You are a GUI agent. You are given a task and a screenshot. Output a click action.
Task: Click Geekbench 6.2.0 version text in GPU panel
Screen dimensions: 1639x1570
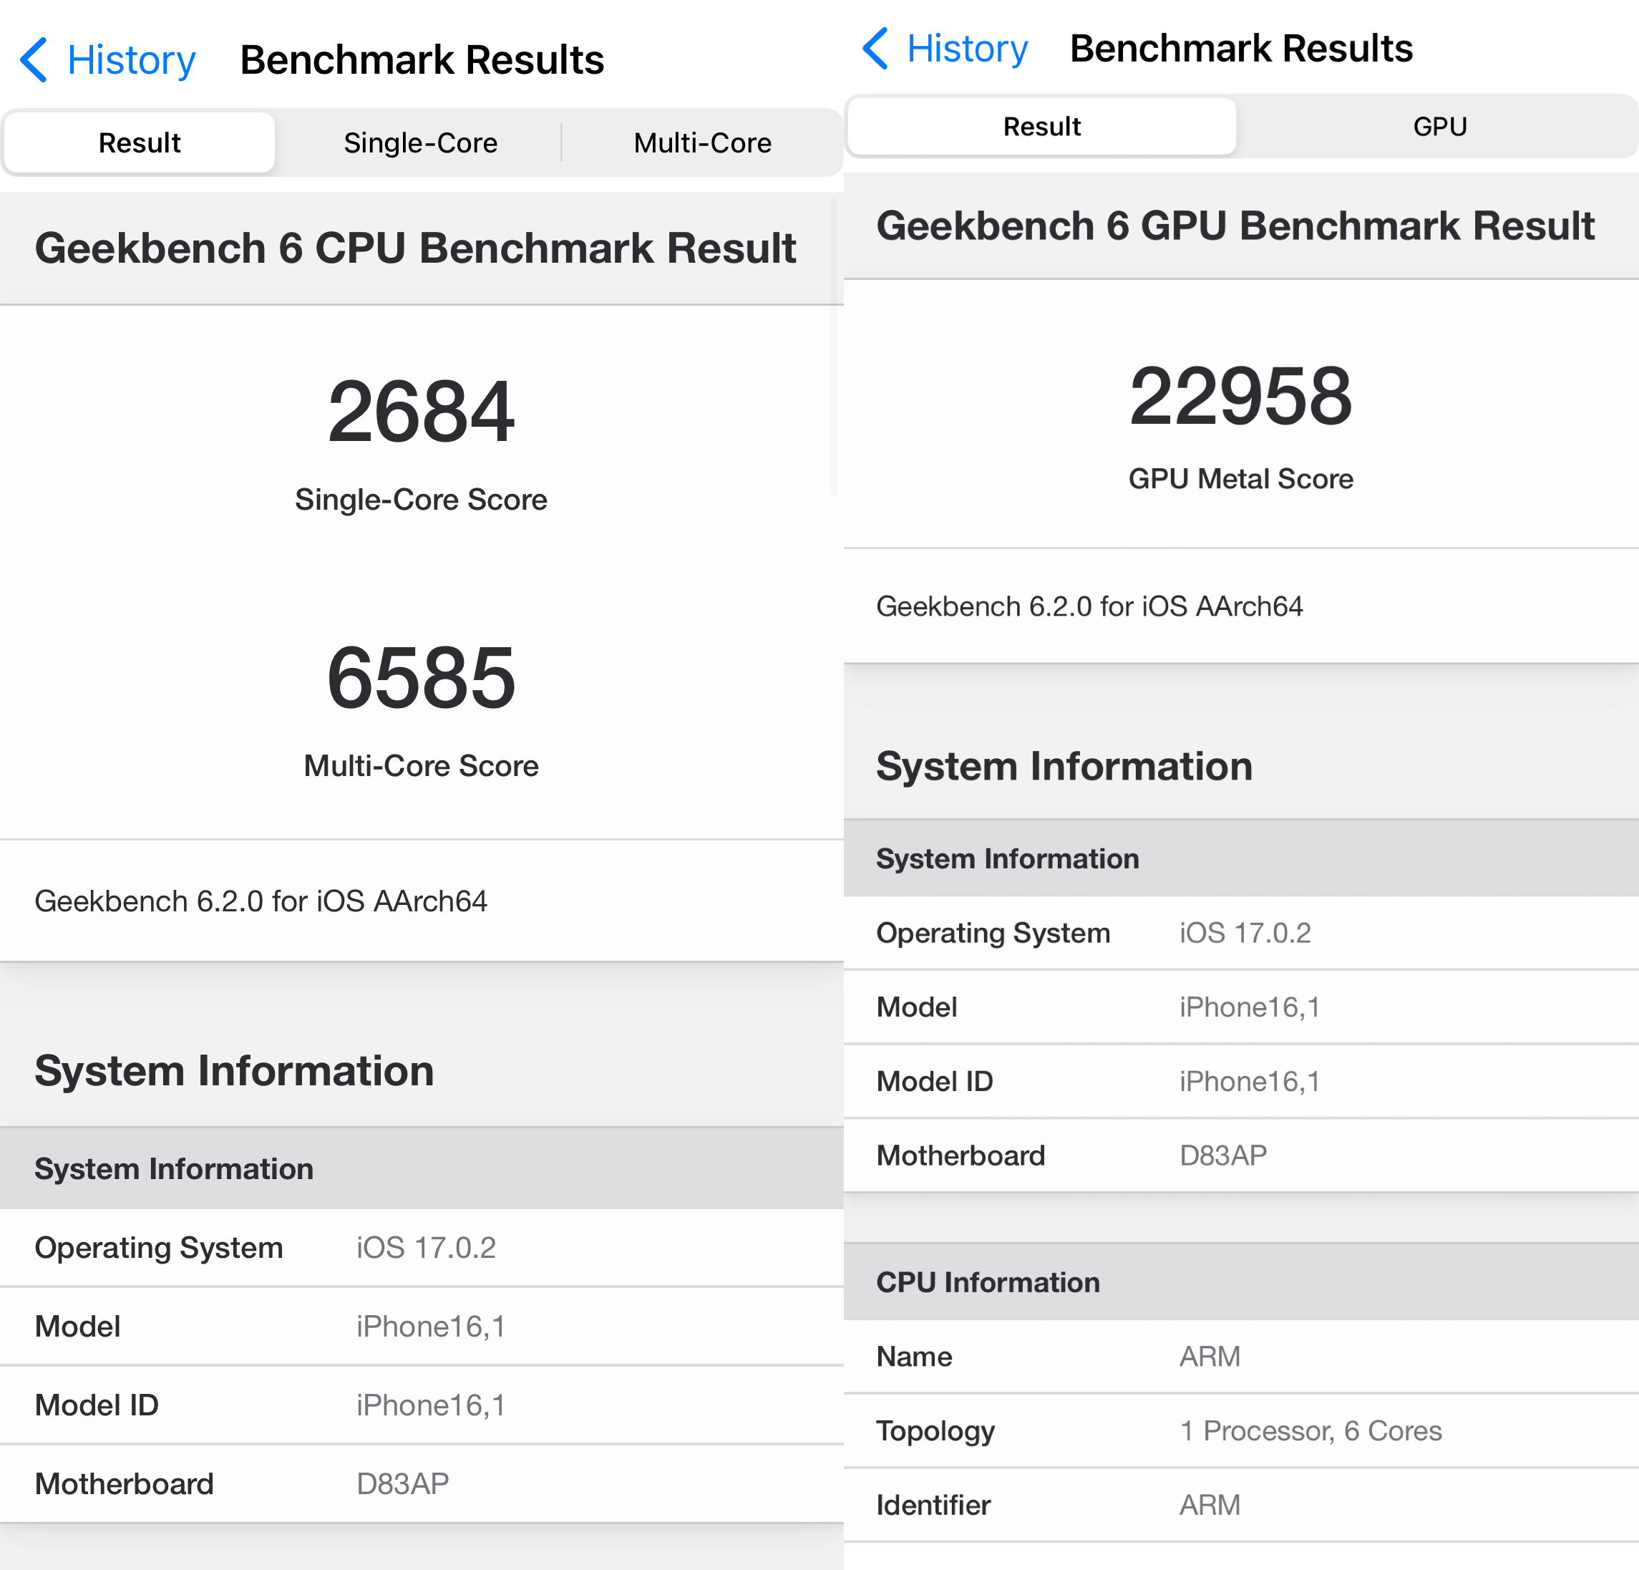tap(1089, 606)
